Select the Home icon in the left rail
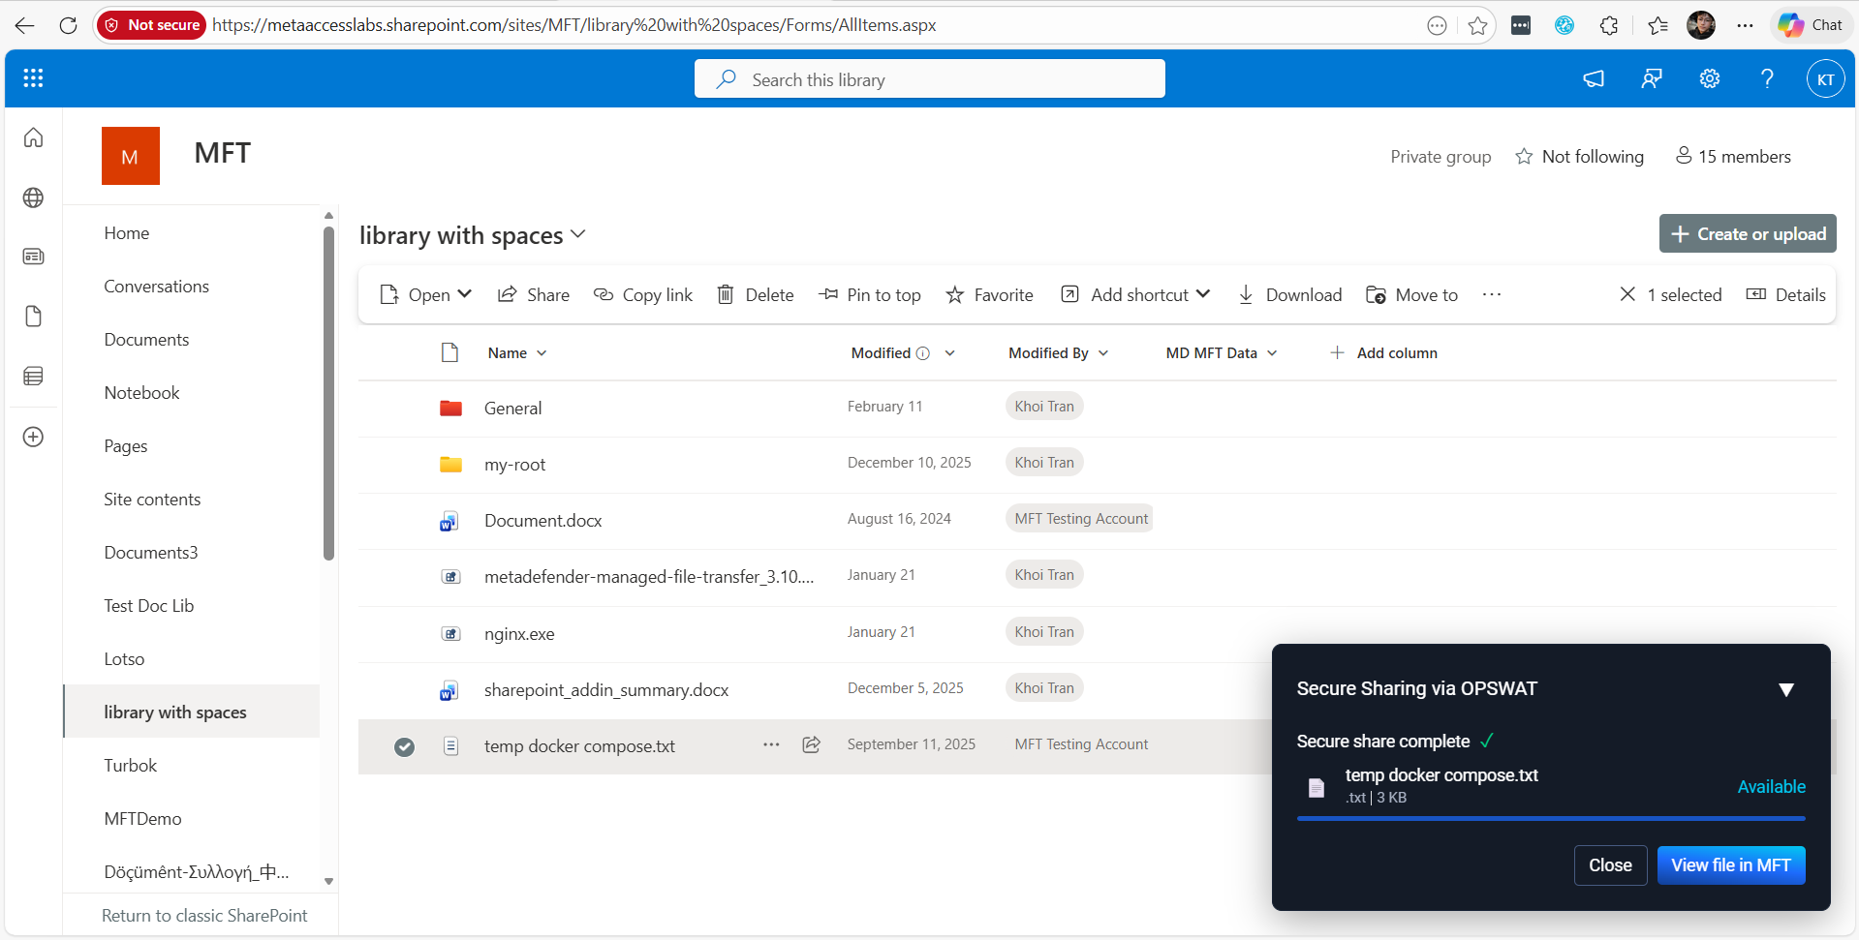The width and height of the screenshot is (1859, 940). pos(33,137)
